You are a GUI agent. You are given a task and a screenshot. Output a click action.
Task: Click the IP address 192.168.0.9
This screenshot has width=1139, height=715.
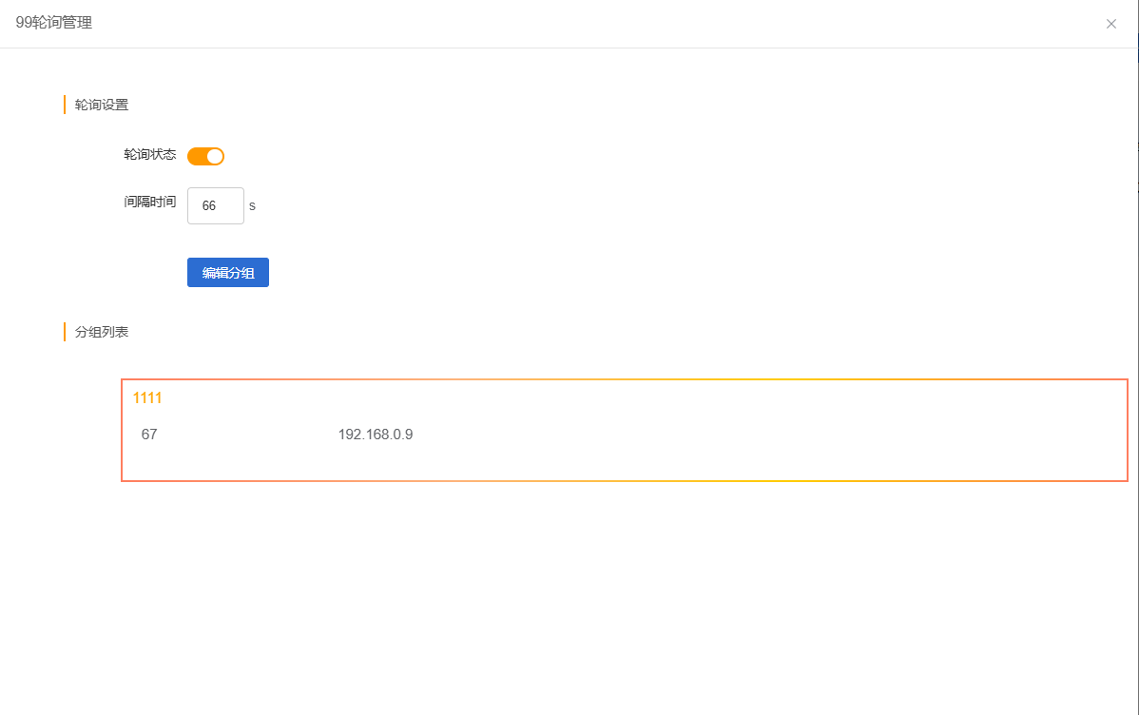(x=376, y=435)
